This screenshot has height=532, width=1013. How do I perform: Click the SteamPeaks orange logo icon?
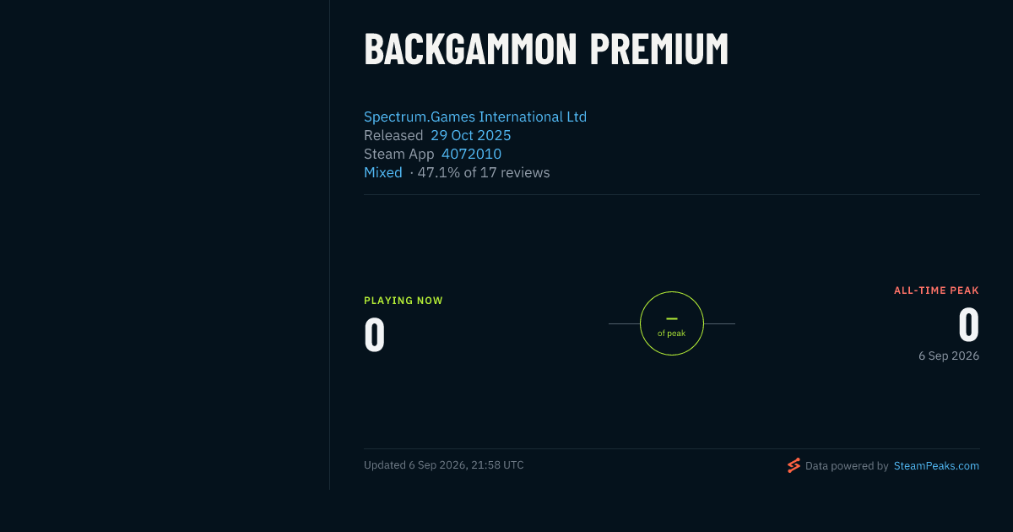tap(794, 465)
